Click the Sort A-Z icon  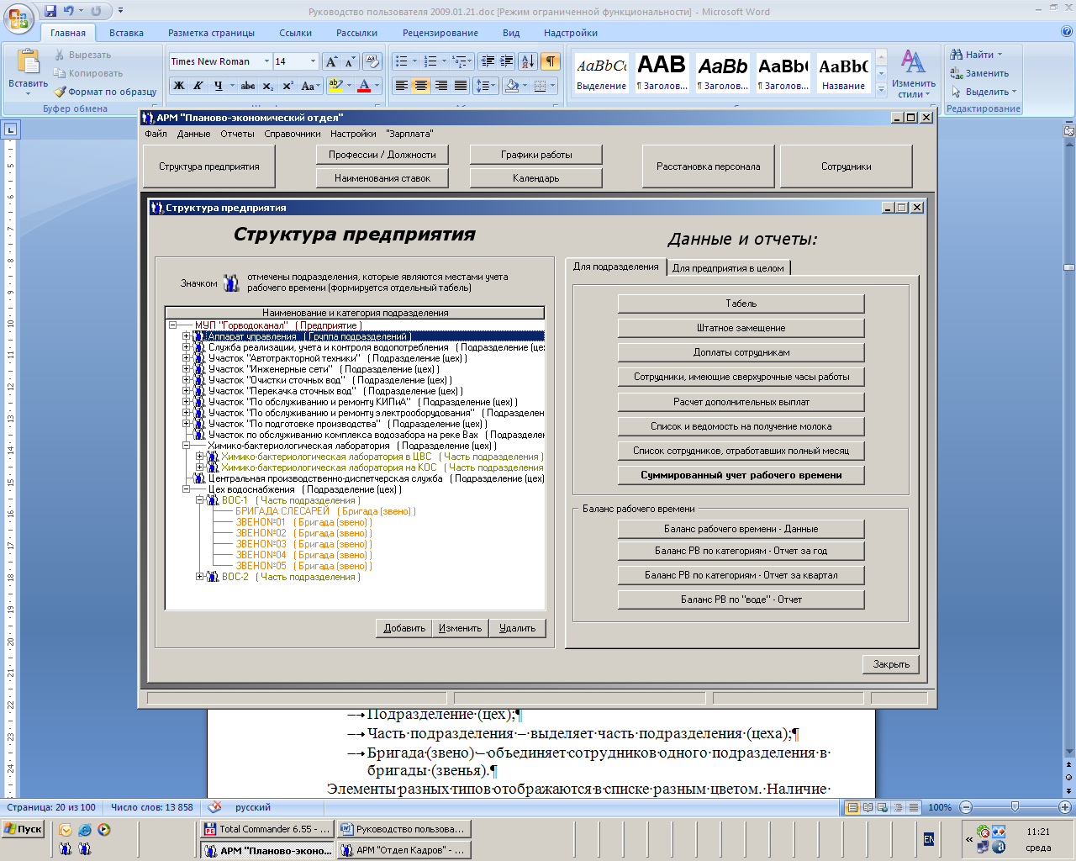tap(528, 61)
